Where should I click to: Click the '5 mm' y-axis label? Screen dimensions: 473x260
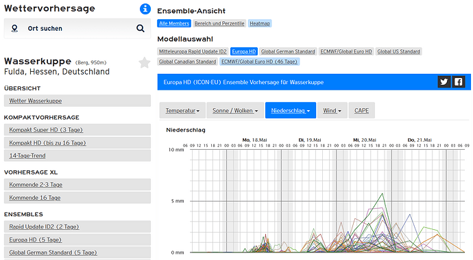[x=178, y=201]
